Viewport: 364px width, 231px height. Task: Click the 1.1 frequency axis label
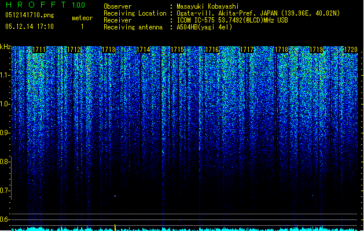coord(5,76)
